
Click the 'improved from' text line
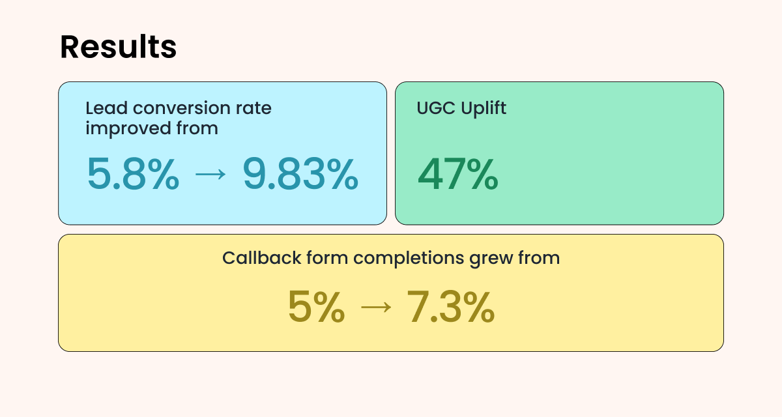pos(152,128)
